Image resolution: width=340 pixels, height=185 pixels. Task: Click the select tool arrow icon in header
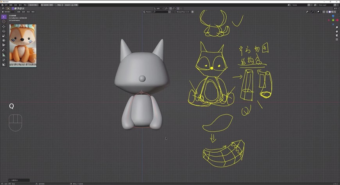(x=8, y=9)
